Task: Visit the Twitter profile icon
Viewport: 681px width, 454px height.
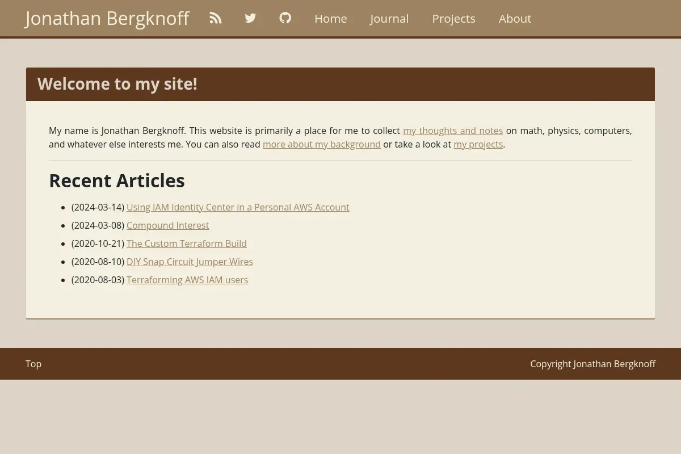Action: (x=250, y=18)
